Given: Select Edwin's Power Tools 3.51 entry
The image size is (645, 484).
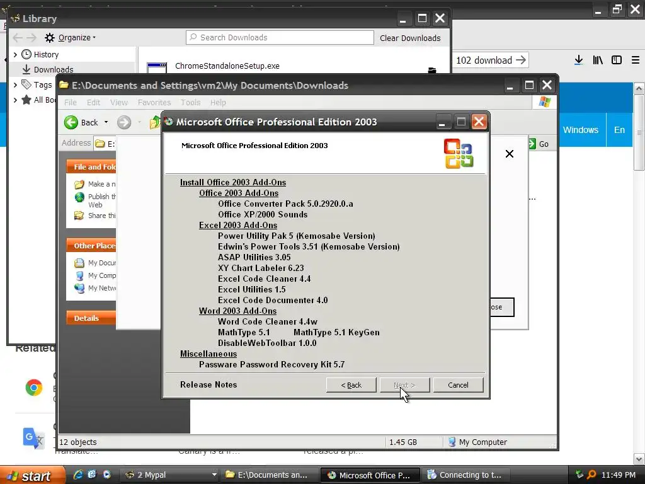Looking at the screenshot, I should coord(309,246).
